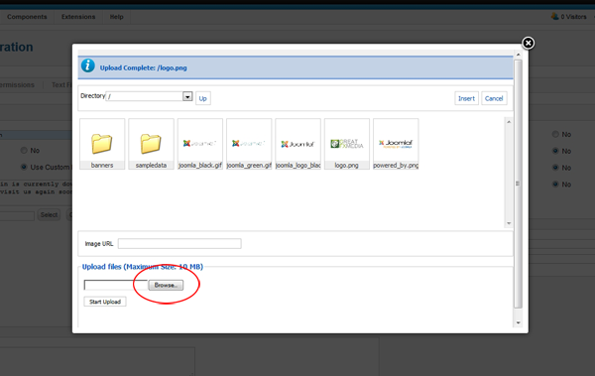Open the sampledata folder
Viewport: 595px width, 376px height.
coord(151,144)
